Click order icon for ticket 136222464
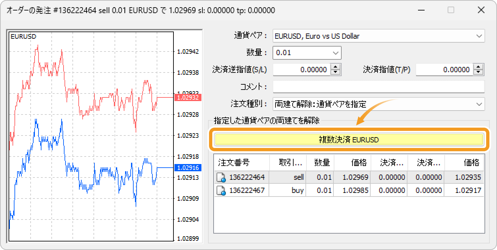497x250 pixels. (x=221, y=178)
